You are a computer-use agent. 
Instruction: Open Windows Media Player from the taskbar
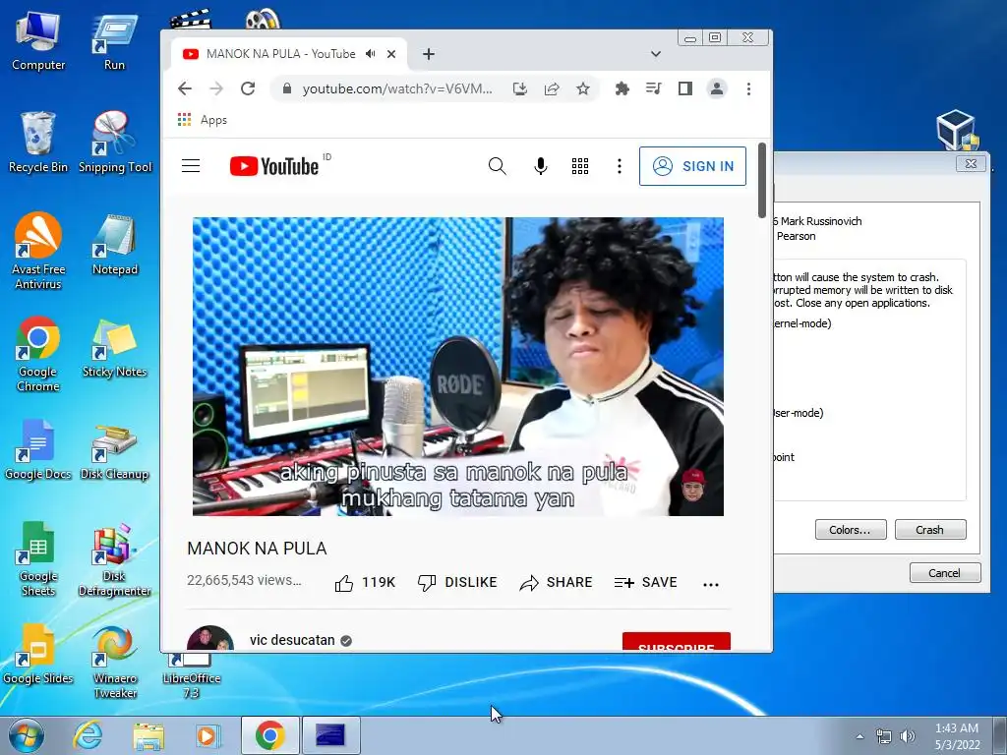pyautogui.click(x=208, y=735)
